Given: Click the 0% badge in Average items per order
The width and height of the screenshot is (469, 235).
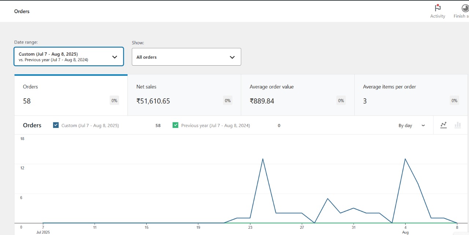Looking at the screenshot, I should click(454, 100).
